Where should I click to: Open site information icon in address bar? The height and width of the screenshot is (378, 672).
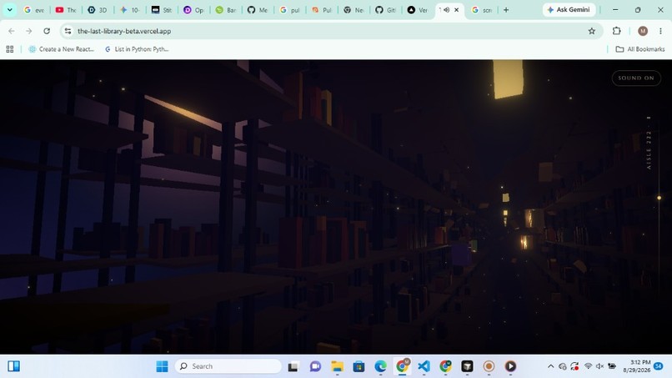(x=68, y=31)
